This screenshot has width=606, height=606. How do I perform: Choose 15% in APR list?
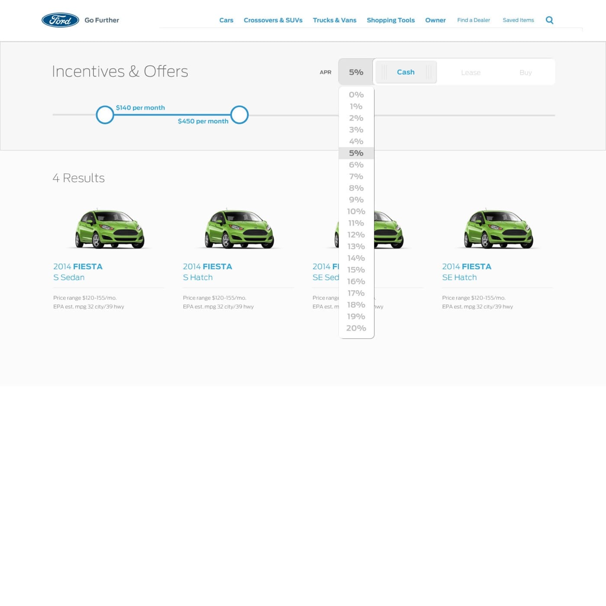point(356,270)
